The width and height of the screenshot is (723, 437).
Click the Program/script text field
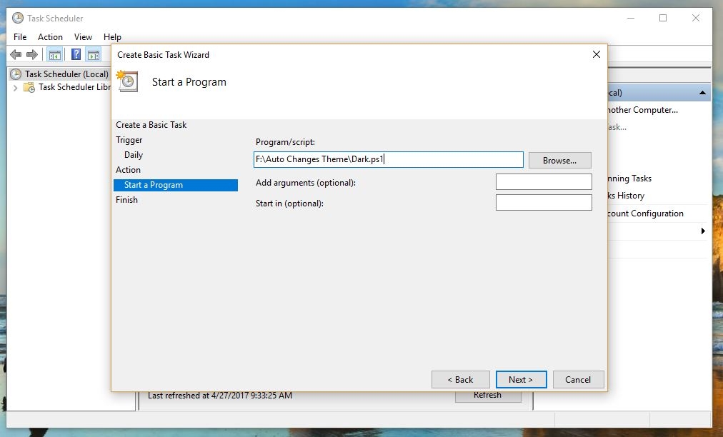(389, 159)
